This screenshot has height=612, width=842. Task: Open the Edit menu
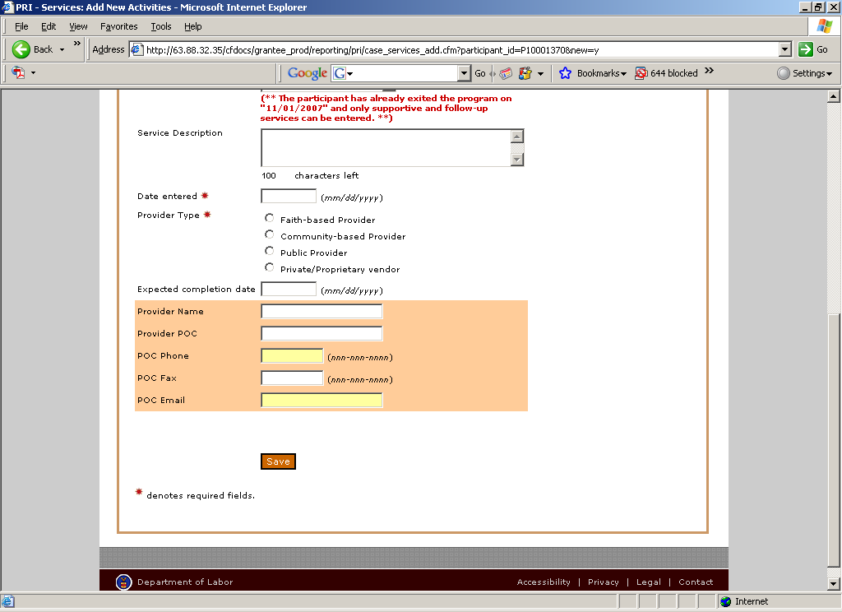(49, 26)
